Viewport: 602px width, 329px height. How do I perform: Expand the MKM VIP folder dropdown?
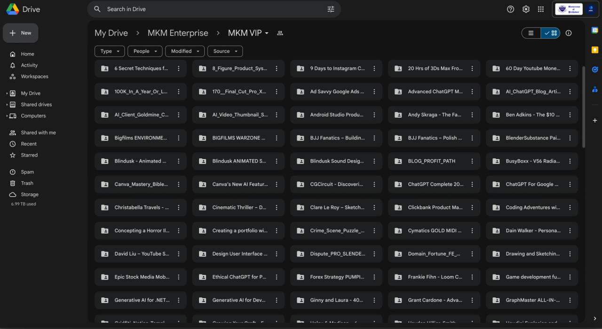pos(267,33)
